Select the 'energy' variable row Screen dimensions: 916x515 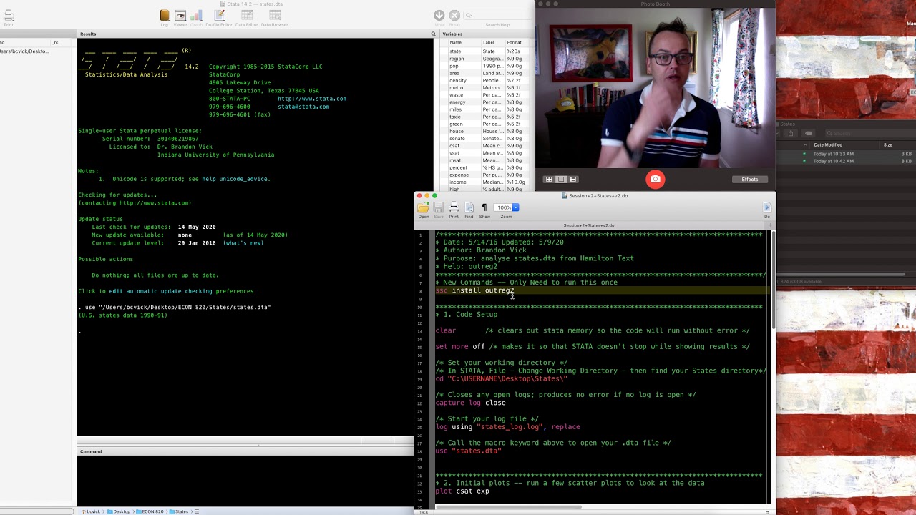487,102
